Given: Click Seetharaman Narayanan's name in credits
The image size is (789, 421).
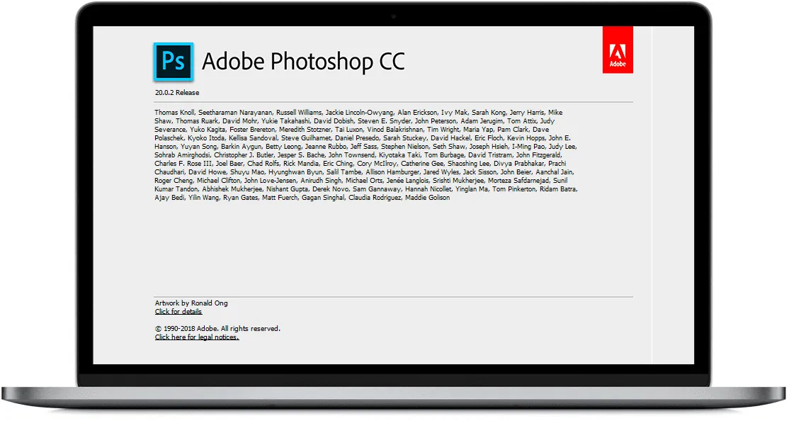Looking at the screenshot, I should (235, 113).
